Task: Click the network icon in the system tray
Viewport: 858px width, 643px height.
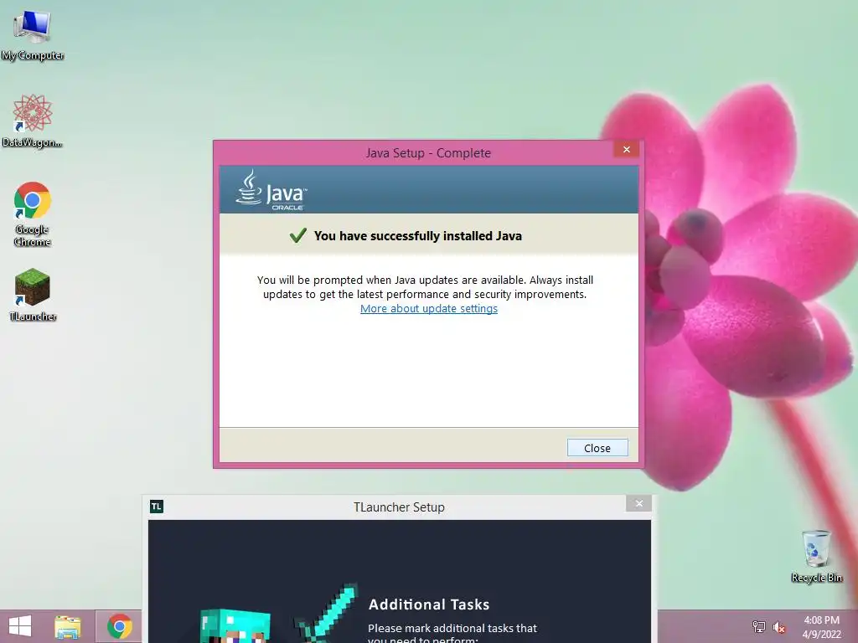Action: (759, 627)
